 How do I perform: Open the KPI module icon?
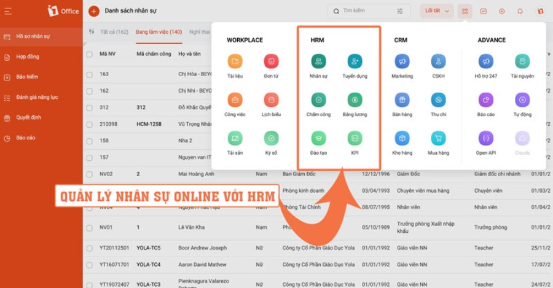355,138
